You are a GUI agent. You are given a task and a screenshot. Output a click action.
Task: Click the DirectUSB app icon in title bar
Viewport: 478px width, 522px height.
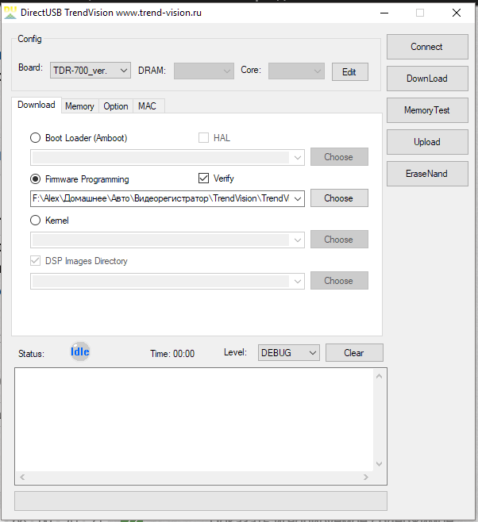pos(11,12)
